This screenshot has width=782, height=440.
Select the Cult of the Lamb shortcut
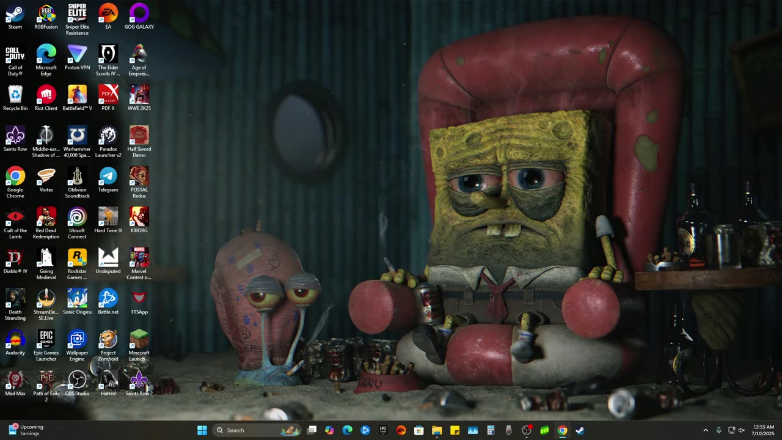pyautogui.click(x=15, y=224)
